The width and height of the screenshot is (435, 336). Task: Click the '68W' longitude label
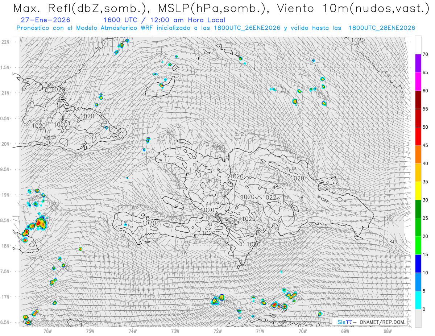387,331
